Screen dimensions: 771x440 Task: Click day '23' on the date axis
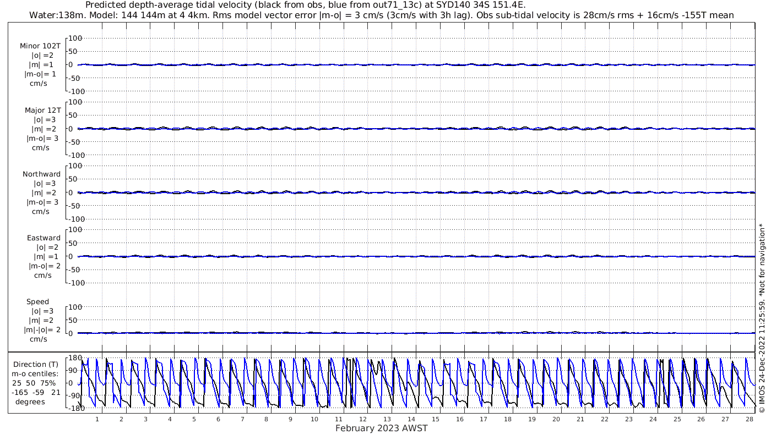[628, 419]
